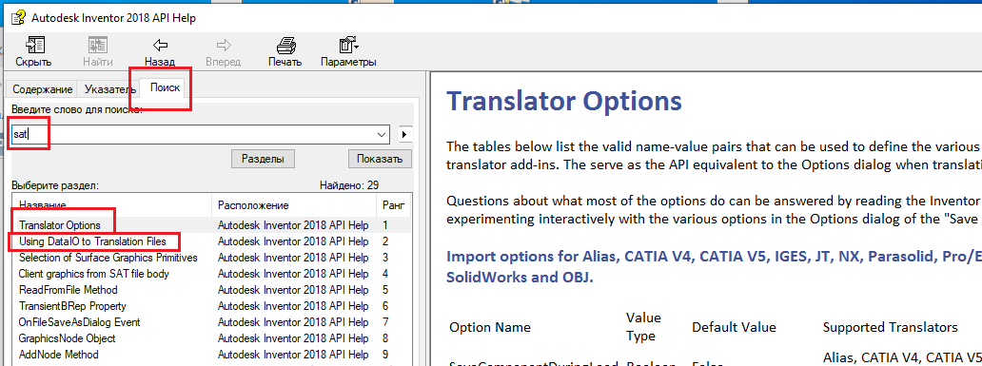This screenshot has width=982, height=366.
Task: Switch to the Указатель tab
Action: pos(110,89)
